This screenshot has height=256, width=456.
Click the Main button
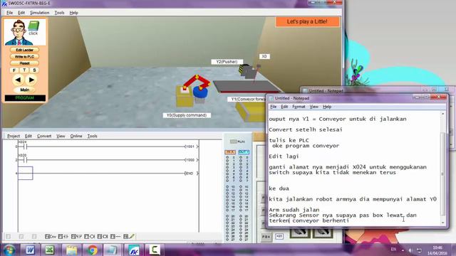click(x=24, y=90)
